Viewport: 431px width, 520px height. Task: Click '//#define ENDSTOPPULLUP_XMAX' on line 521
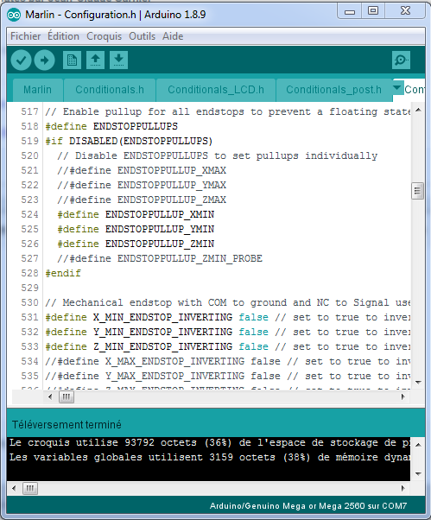tap(142, 171)
